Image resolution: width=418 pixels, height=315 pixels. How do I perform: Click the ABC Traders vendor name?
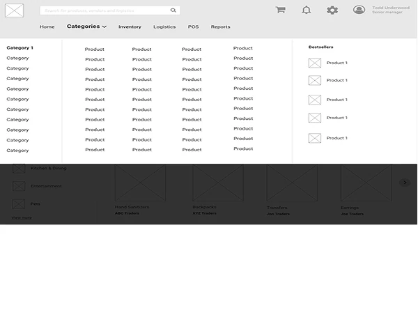pyautogui.click(x=127, y=213)
